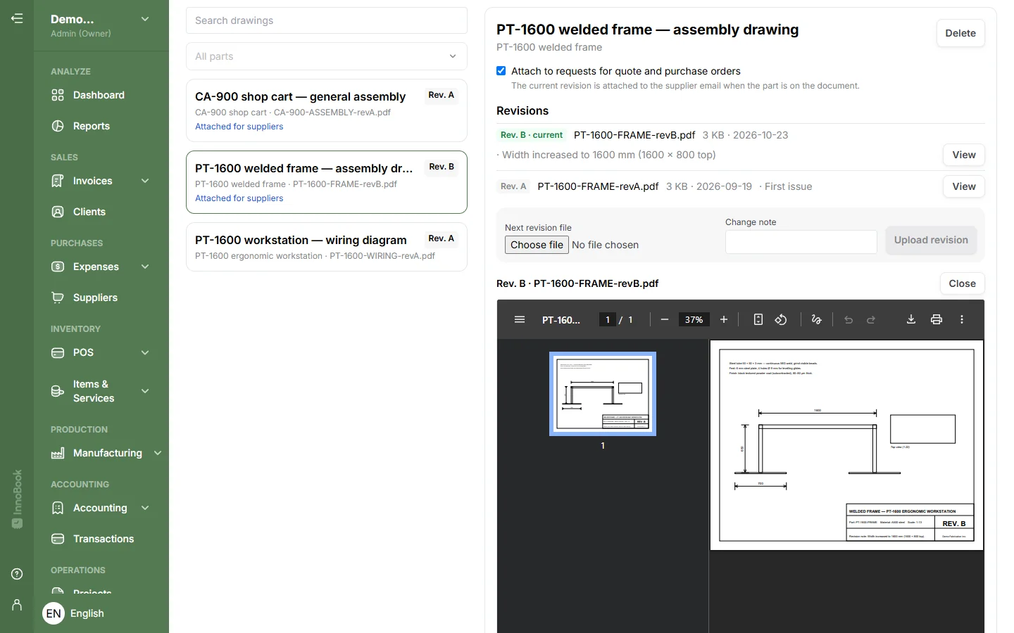
Task: Click the Items & Services icon
Action: click(x=58, y=391)
